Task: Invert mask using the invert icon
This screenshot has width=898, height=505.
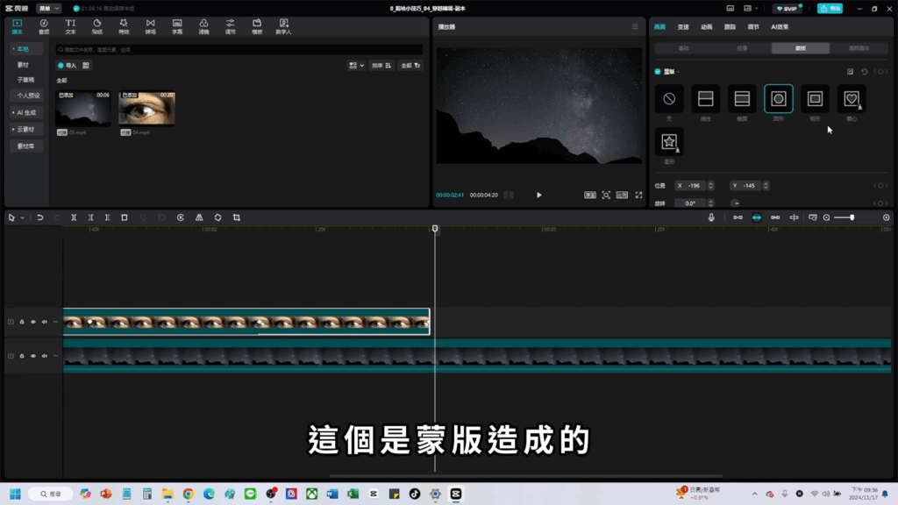Action: coord(850,72)
